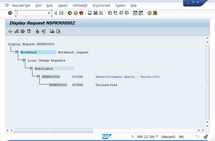
Task: Open the NSP (2) 200 system dropdown
Action: (157, 137)
